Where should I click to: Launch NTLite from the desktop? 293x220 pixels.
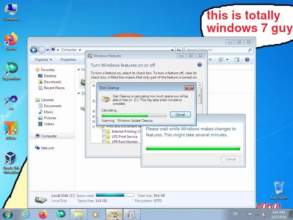pyautogui.click(x=11, y=131)
